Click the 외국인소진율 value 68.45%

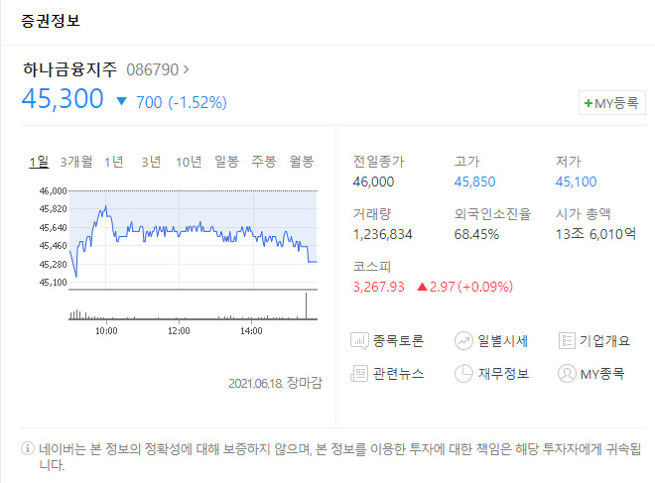point(476,234)
